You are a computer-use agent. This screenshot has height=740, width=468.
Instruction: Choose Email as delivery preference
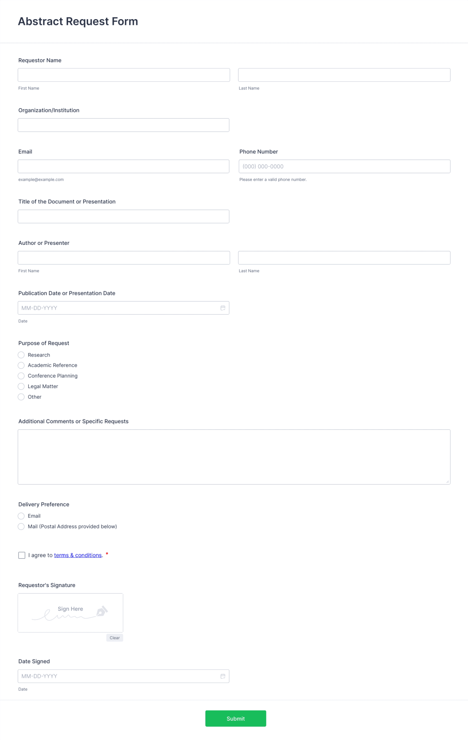[21, 516]
